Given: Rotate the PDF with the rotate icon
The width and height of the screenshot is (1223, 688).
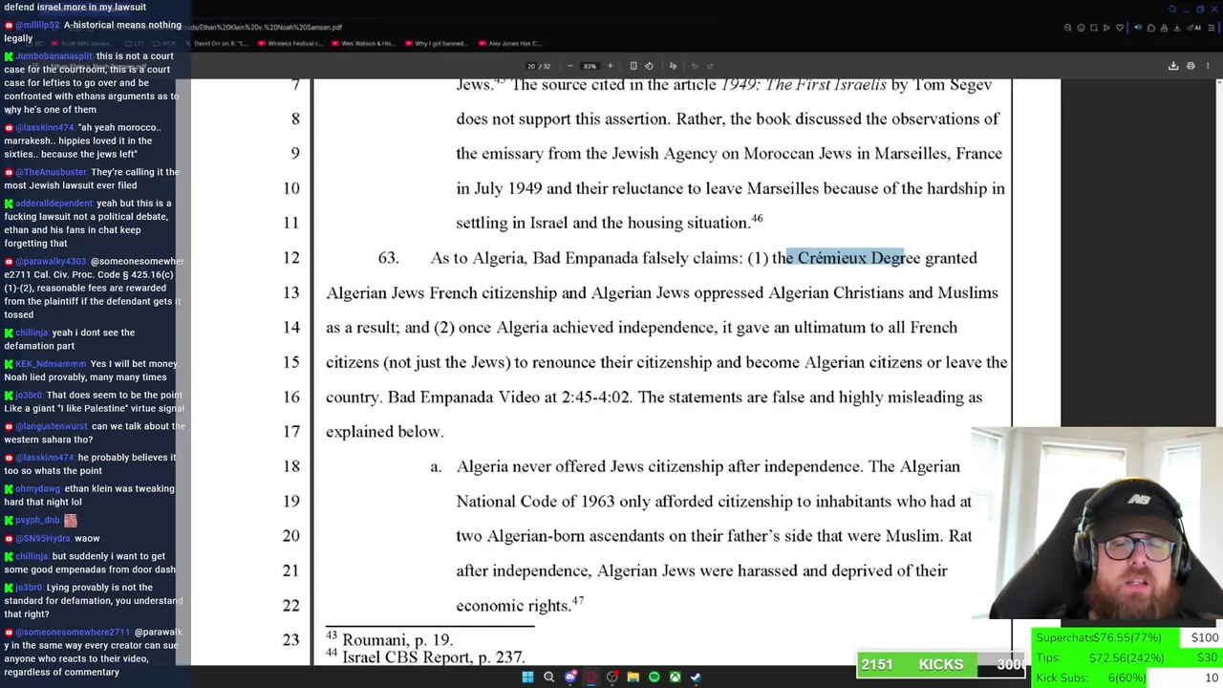Looking at the screenshot, I should [649, 66].
